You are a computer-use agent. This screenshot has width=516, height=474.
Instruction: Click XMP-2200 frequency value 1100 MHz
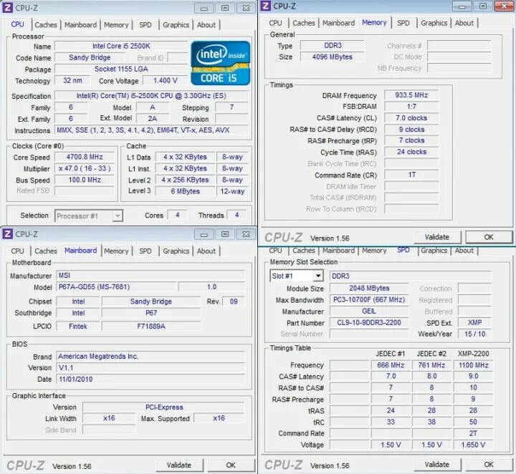point(473,365)
